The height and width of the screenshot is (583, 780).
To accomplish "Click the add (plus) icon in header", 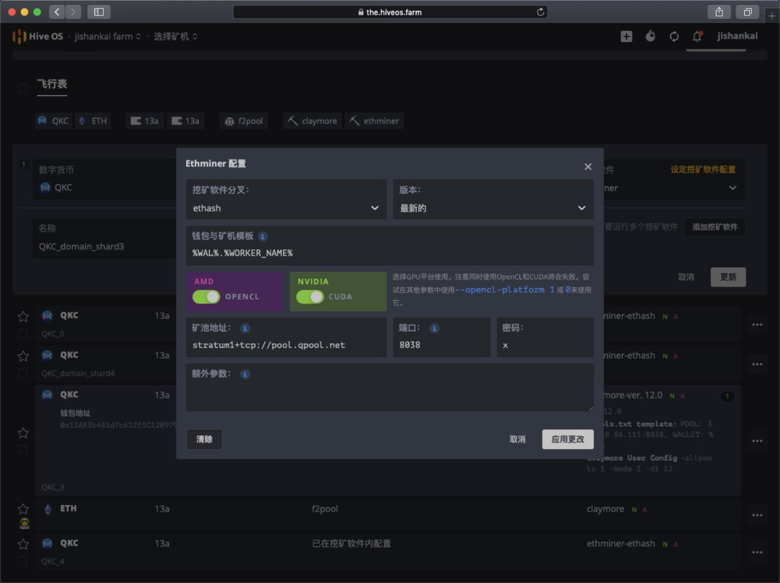I will (x=626, y=36).
